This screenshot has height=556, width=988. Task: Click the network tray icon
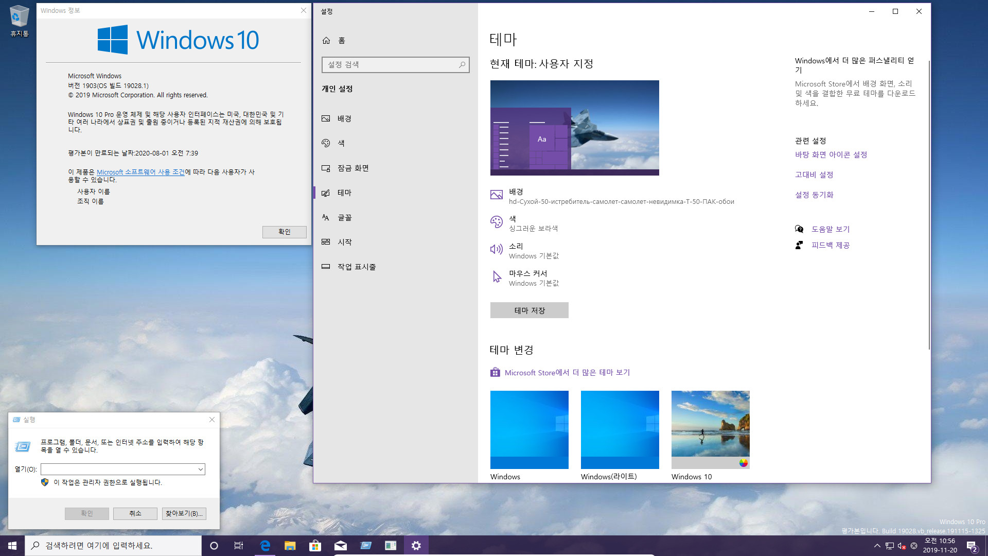pyautogui.click(x=889, y=546)
